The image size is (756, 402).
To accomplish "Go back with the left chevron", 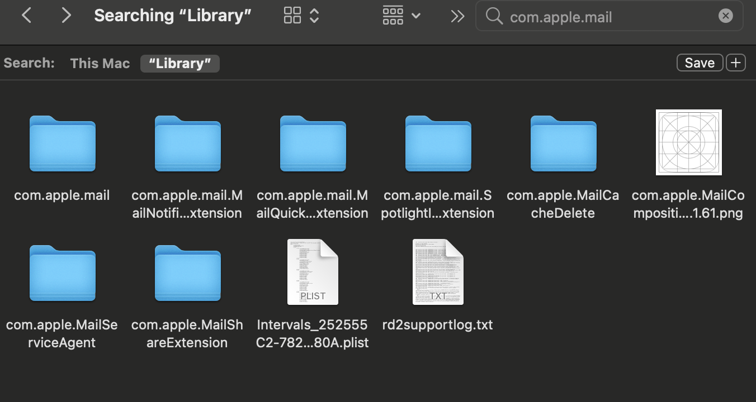I will coord(26,16).
